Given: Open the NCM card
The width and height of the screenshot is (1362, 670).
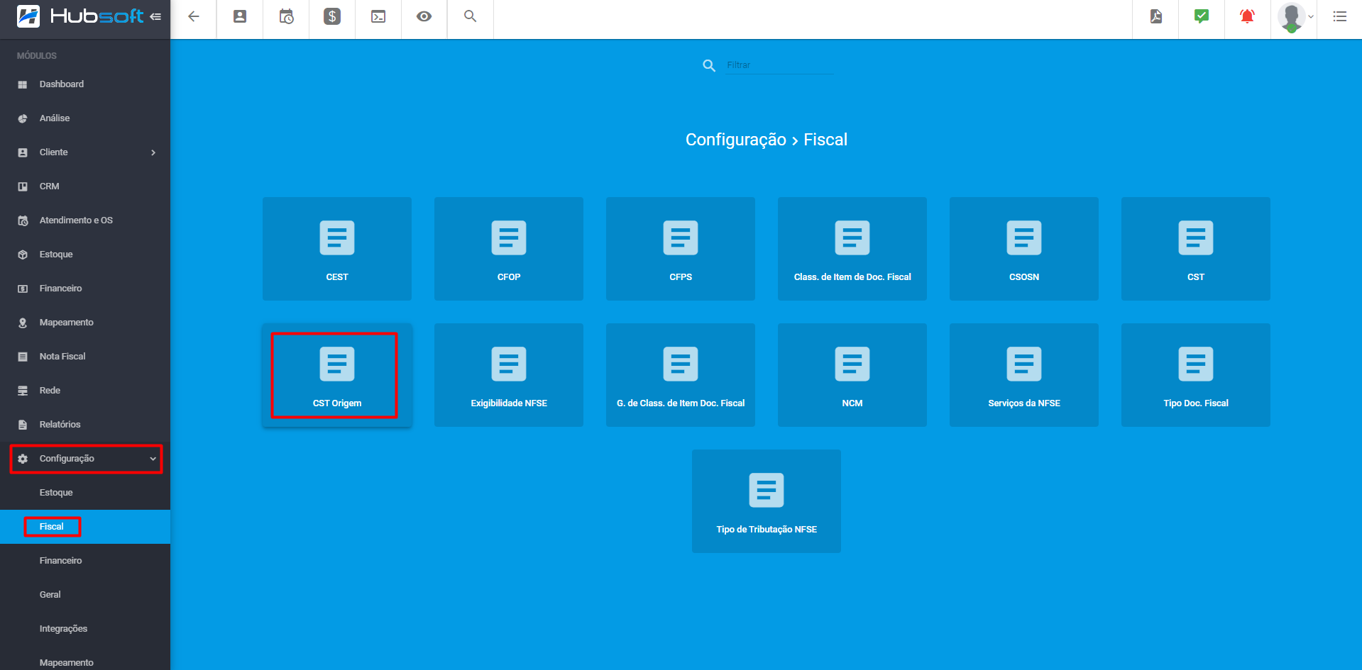Looking at the screenshot, I should [852, 375].
